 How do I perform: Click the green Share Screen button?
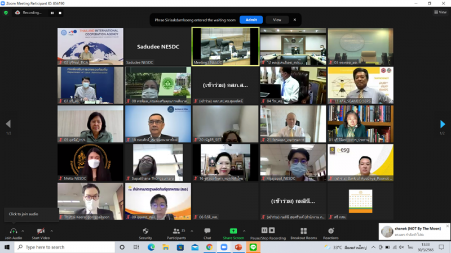[233, 233]
